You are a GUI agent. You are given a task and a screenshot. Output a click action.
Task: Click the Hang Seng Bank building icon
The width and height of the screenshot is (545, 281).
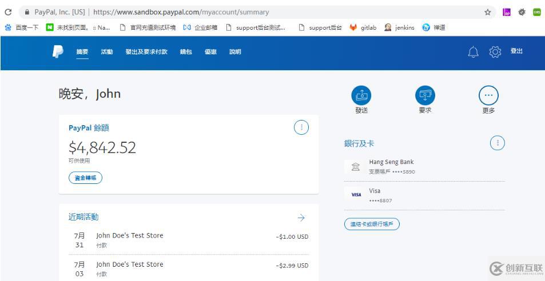tap(356, 167)
